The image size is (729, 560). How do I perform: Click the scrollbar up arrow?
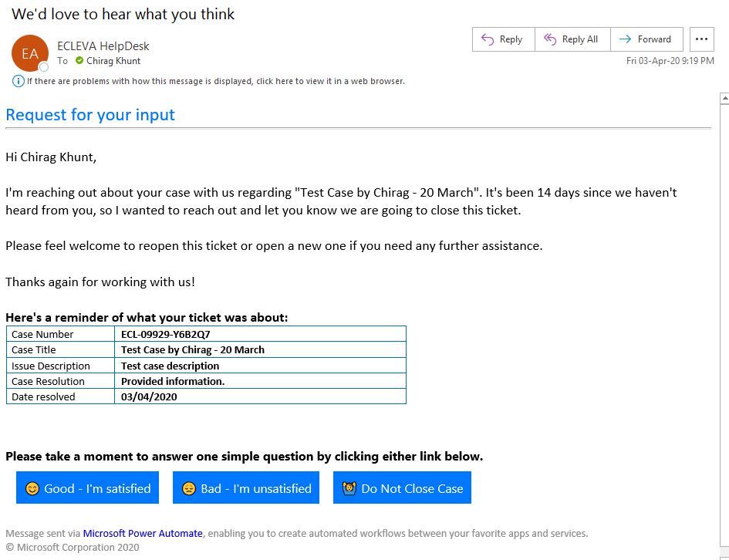pyautogui.click(x=724, y=99)
